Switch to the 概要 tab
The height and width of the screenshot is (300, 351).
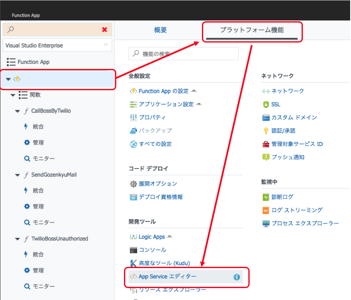click(160, 30)
